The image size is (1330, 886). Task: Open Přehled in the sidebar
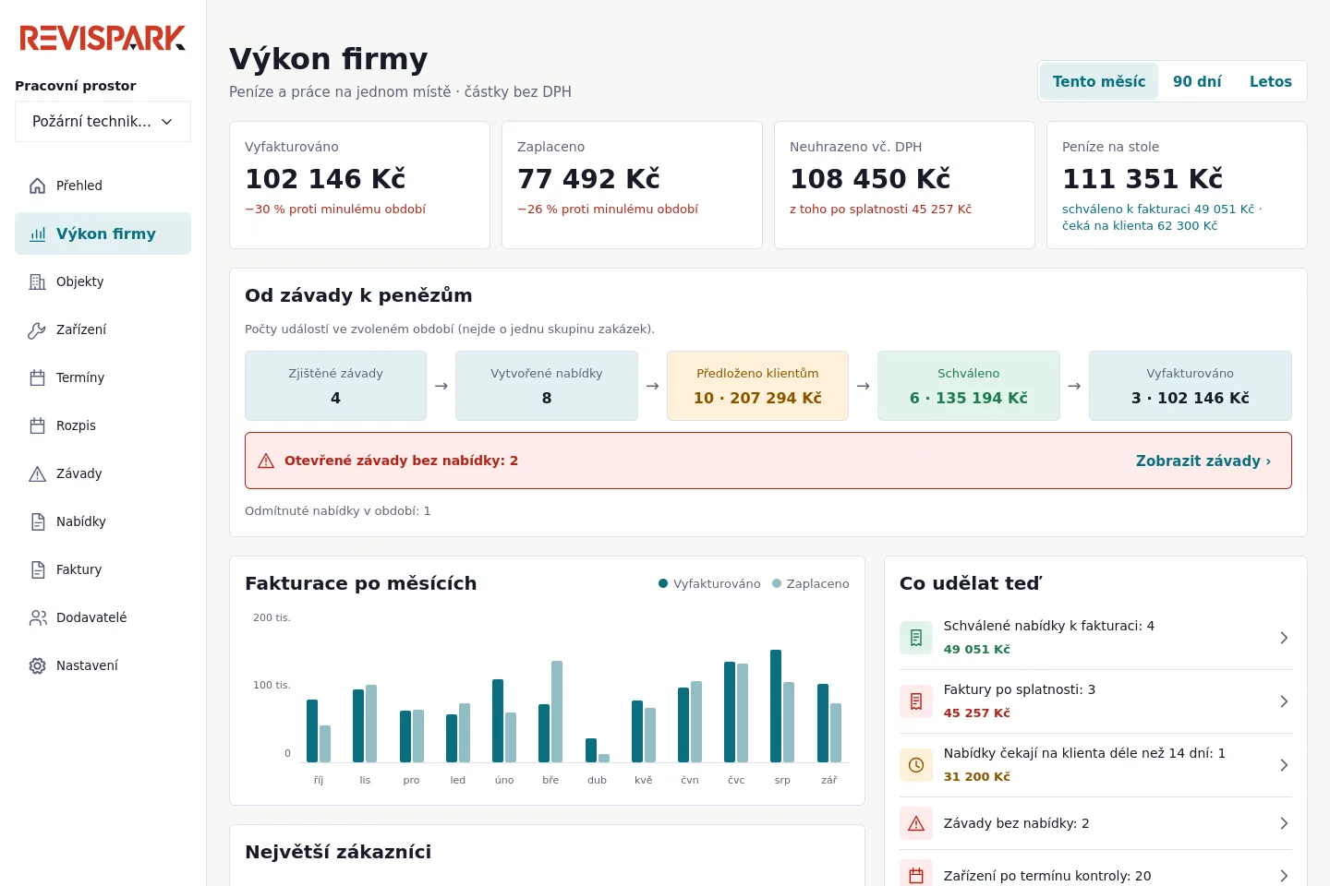click(x=103, y=186)
